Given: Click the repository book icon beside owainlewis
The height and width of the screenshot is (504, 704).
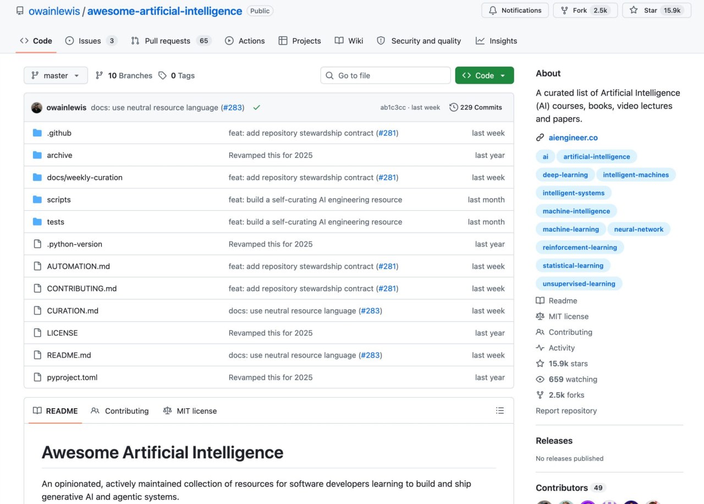Looking at the screenshot, I should coord(20,11).
